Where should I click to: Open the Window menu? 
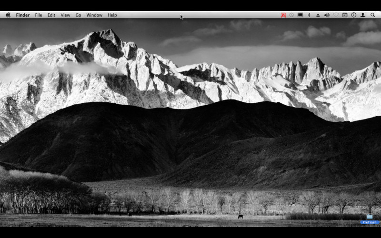point(94,15)
